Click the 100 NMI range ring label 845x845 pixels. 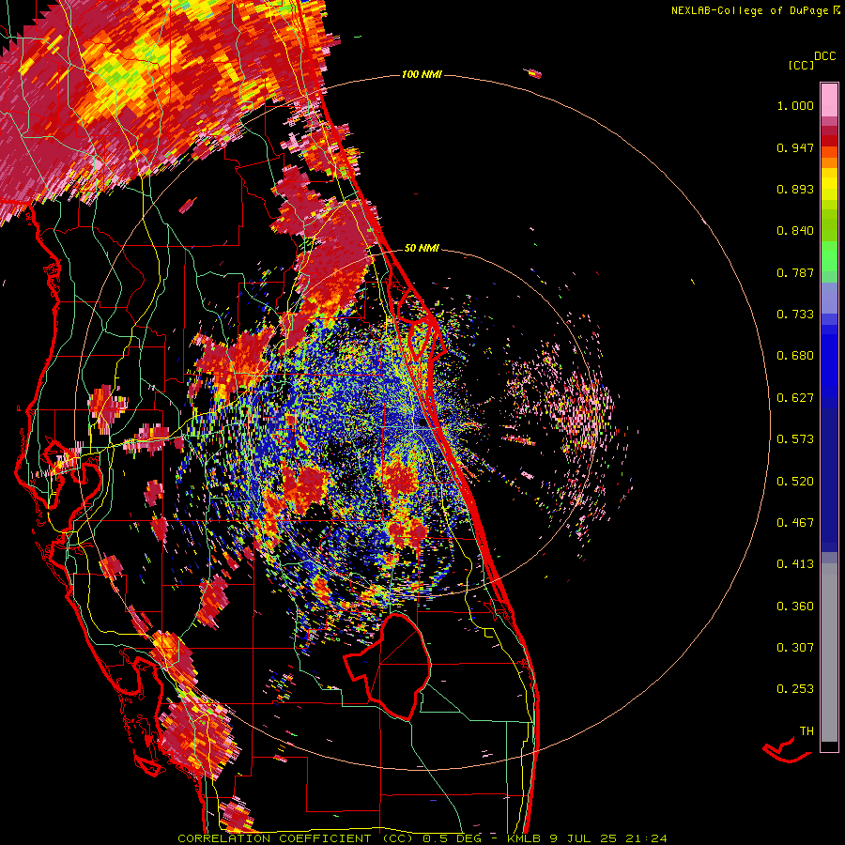pyautogui.click(x=422, y=74)
